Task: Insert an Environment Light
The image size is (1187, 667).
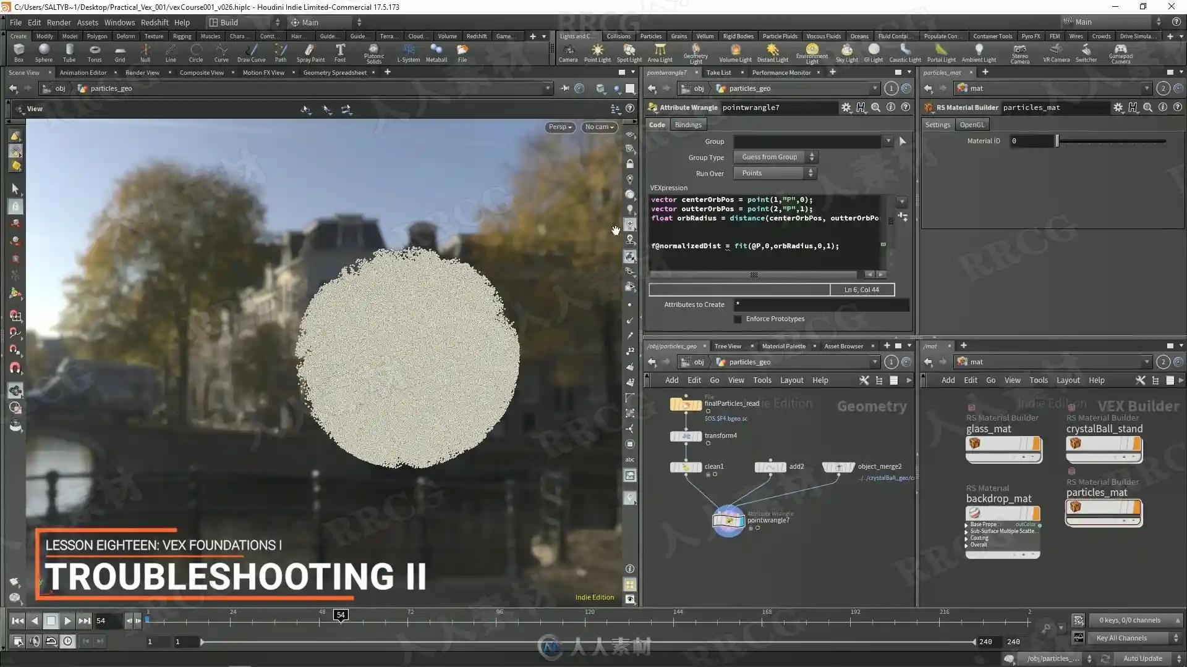Action: tap(812, 54)
